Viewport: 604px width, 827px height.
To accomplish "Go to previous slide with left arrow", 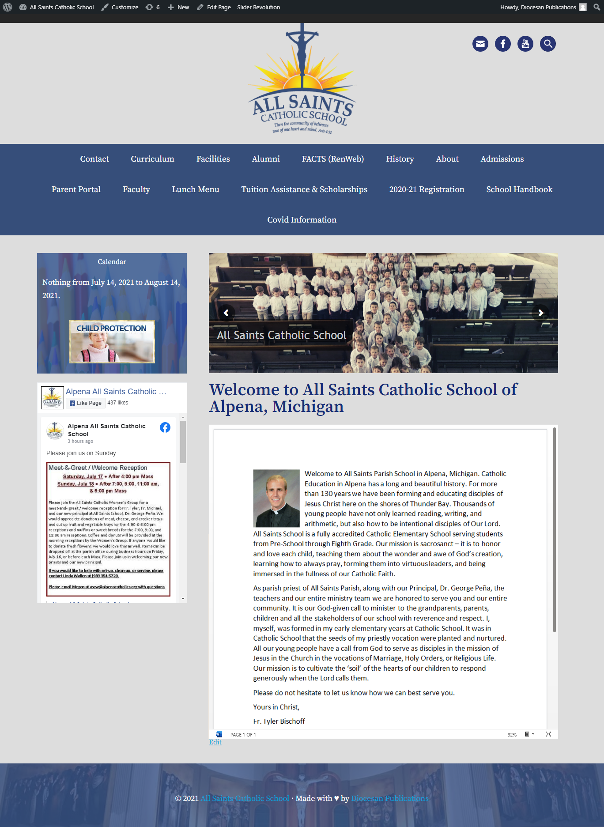I will (x=226, y=313).
